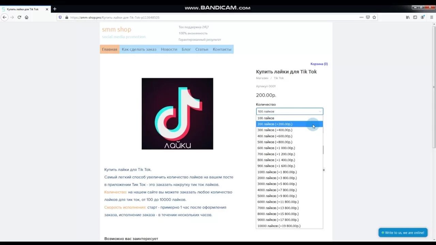Click the Гарантированный результат text

[x=200, y=40]
